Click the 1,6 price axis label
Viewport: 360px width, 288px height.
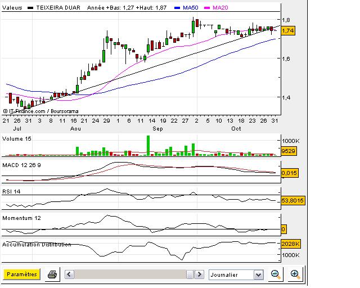(286, 59)
